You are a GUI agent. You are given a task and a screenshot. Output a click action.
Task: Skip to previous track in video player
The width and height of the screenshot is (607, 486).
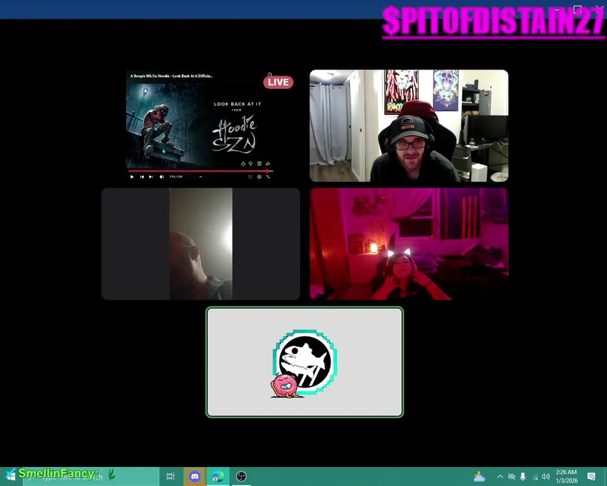[142, 177]
